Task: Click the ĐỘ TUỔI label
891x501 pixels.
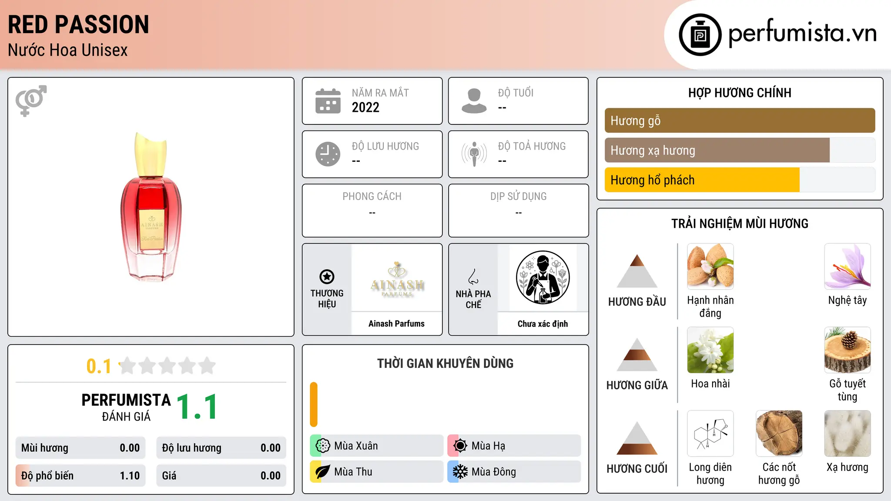Action: pyautogui.click(x=516, y=93)
